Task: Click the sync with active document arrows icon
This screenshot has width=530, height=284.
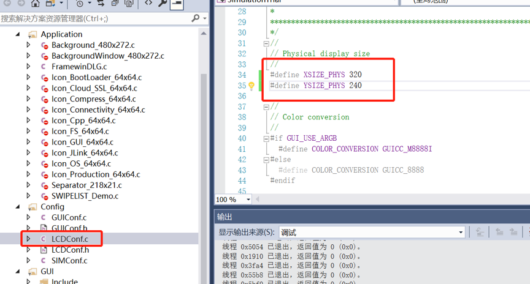Action: pos(101,4)
